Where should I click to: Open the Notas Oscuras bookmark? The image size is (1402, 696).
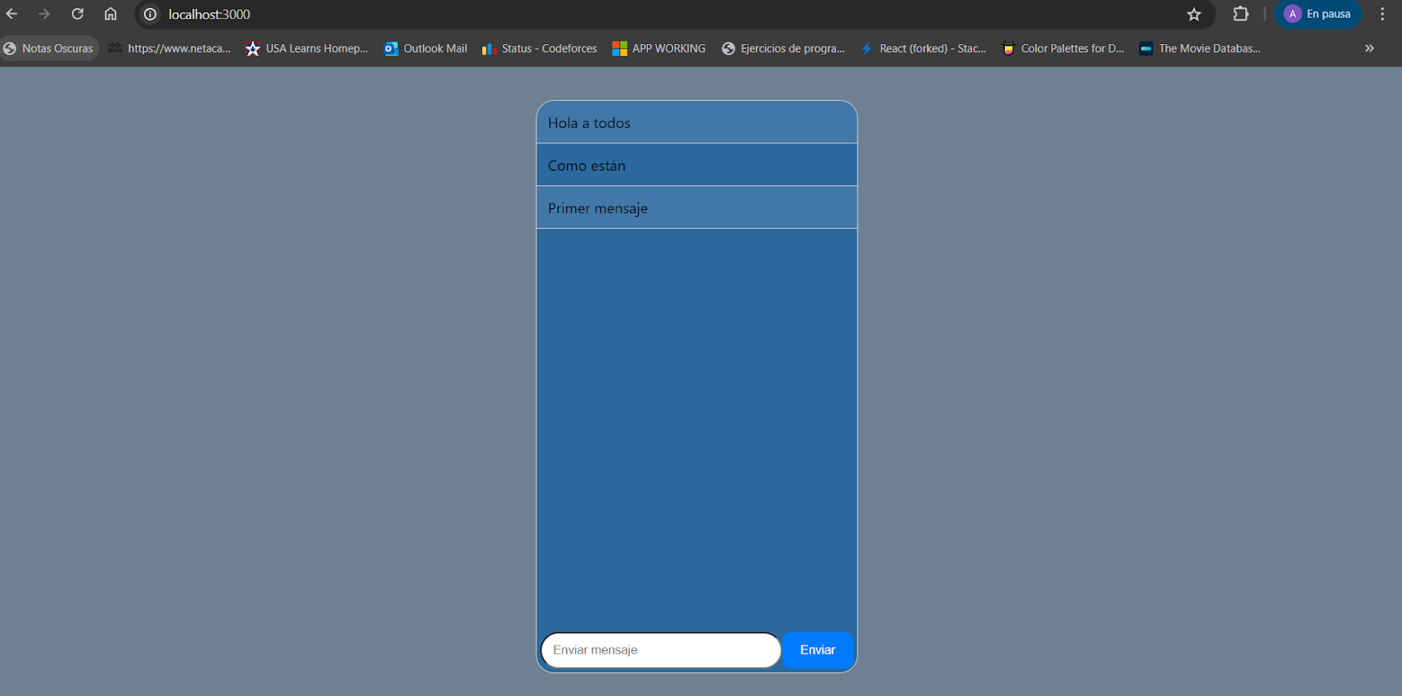point(50,48)
